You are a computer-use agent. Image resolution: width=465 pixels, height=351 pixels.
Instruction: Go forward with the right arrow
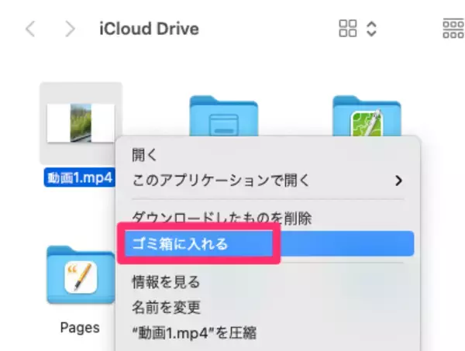[x=70, y=29]
